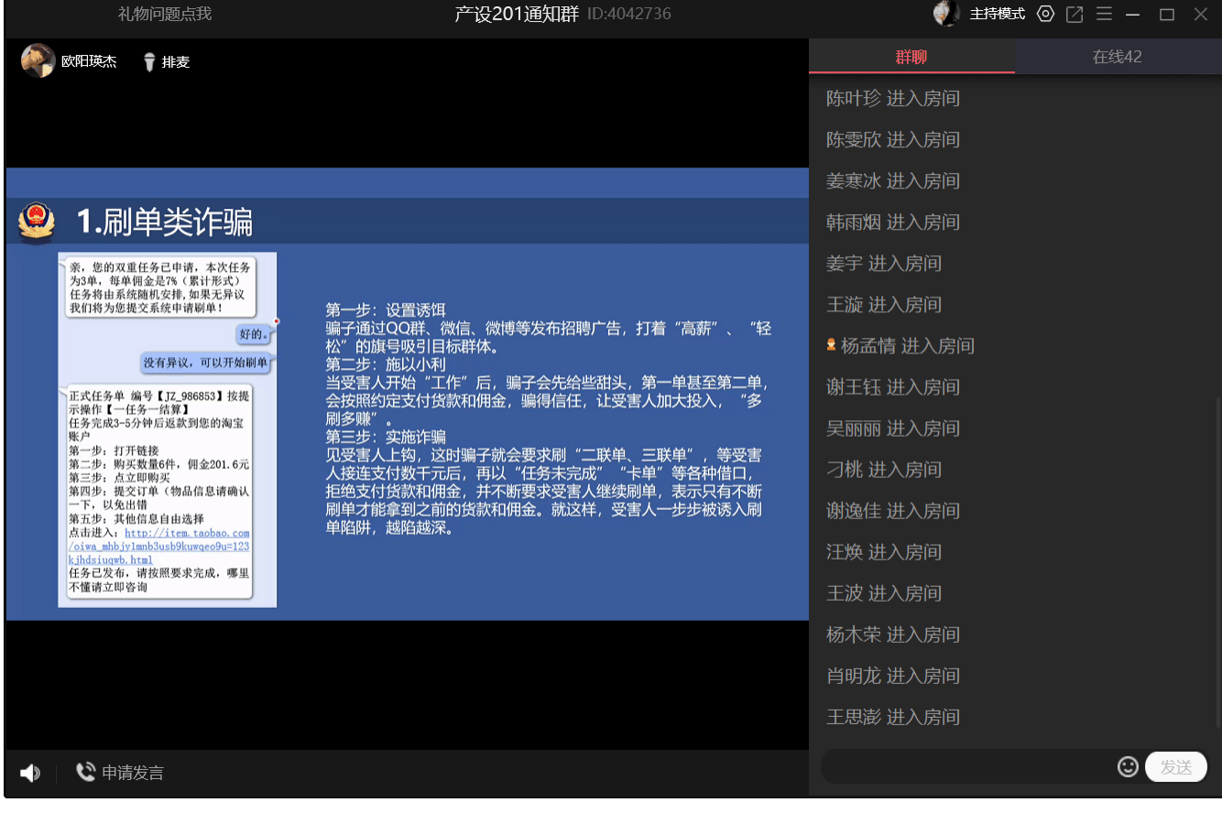Open the hamburger menu icon
Screen dimensions: 1222x813
(1104, 15)
